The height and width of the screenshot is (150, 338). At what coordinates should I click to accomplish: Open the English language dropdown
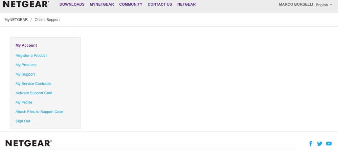point(324,5)
